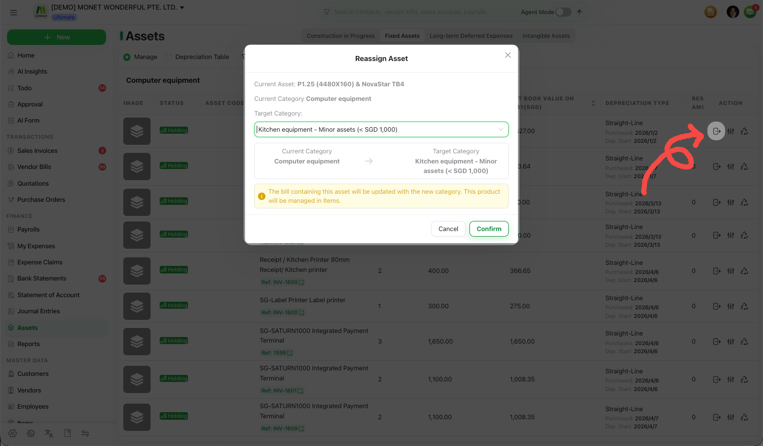Sort by the Book Value column arrows
The height and width of the screenshot is (446, 763).
593,103
